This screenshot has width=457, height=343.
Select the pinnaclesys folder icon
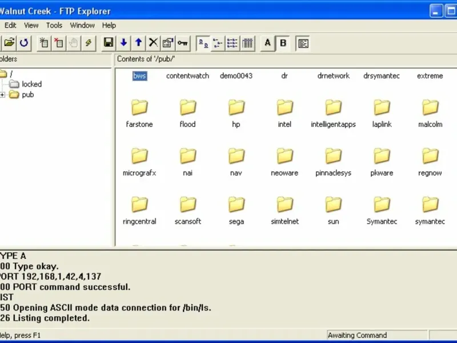click(x=333, y=155)
